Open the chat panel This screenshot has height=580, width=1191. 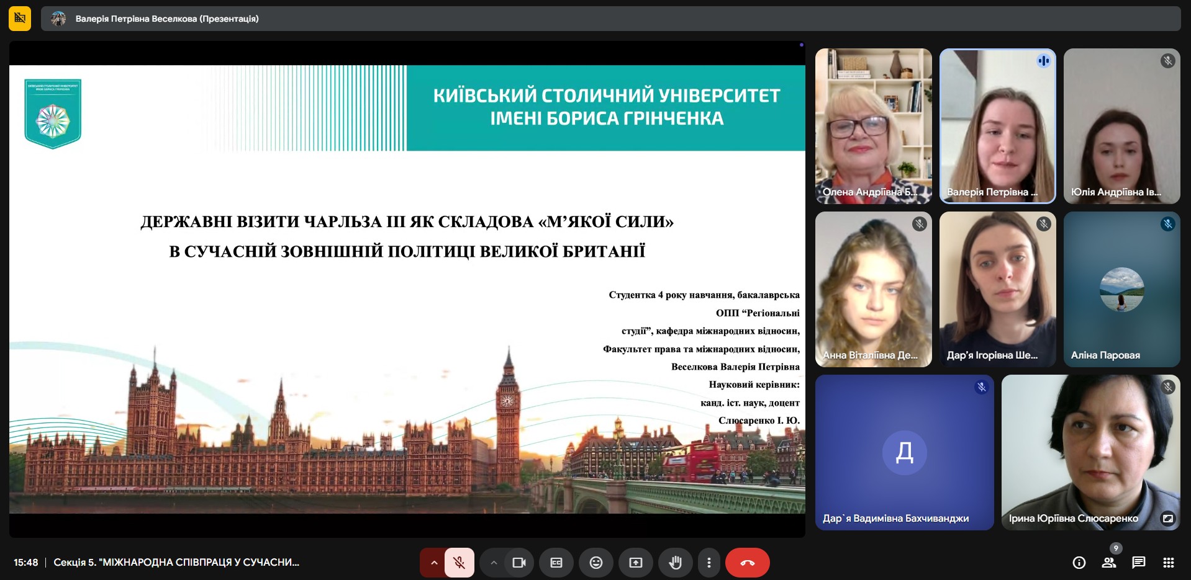[1138, 563]
